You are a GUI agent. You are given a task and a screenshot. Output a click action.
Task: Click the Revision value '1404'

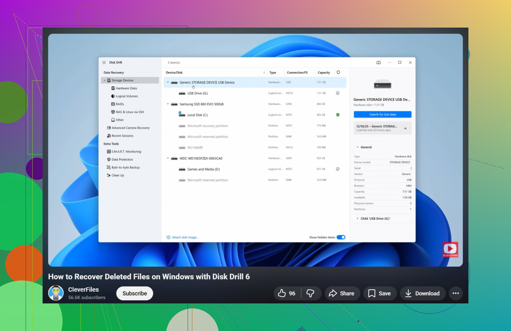[x=409, y=186]
